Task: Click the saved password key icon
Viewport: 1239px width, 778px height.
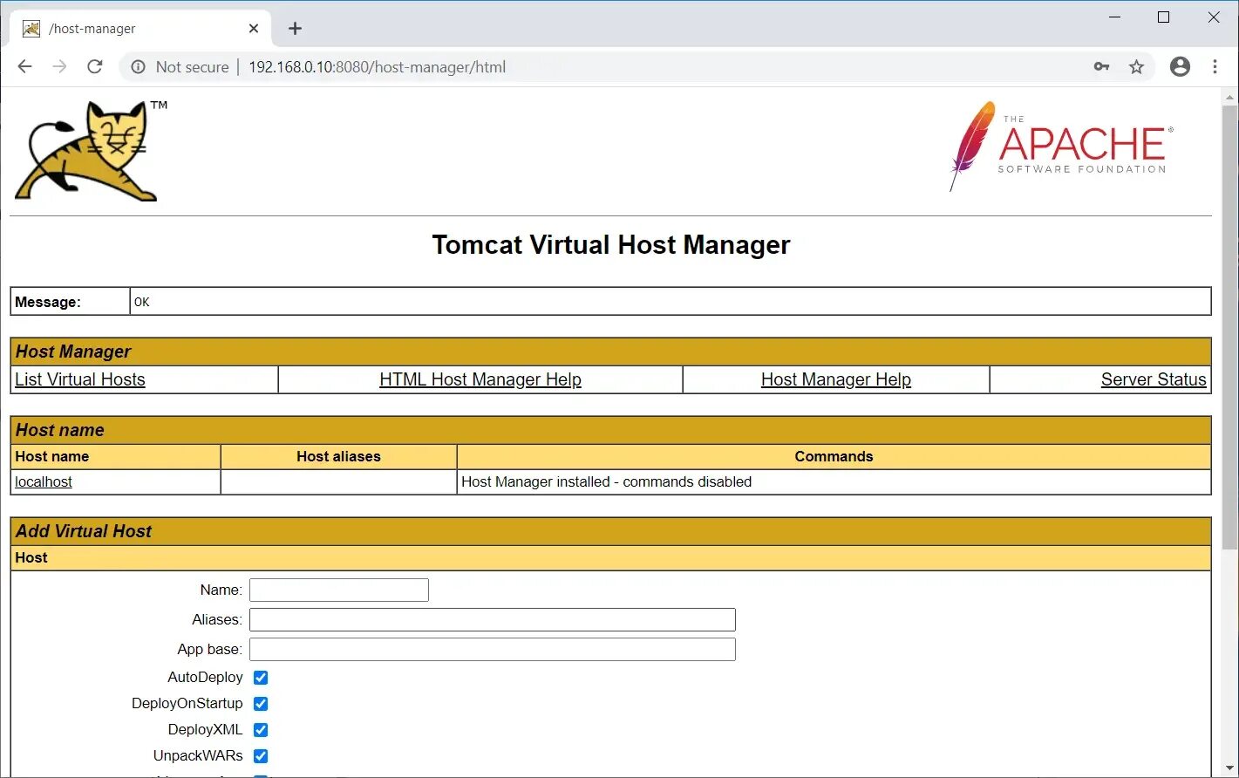Action: click(x=1101, y=67)
